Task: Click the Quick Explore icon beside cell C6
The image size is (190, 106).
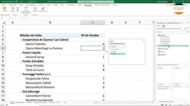Action: [106, 52]
